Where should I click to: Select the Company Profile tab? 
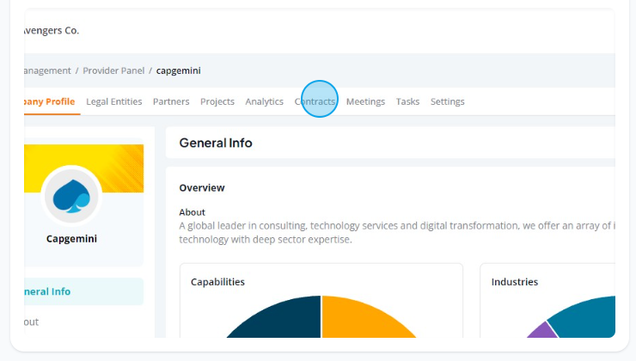tap(50, 101)
